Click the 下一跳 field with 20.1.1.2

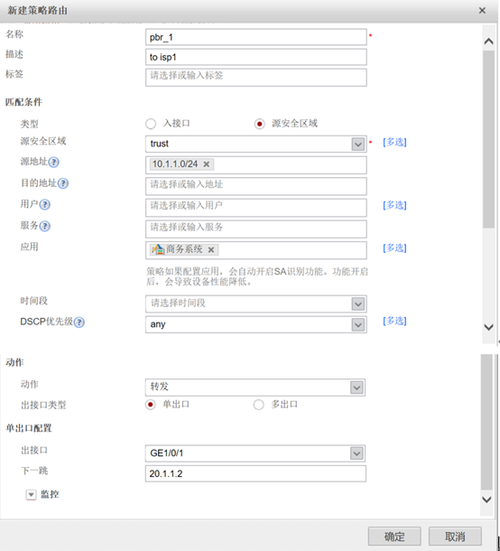pyautogui.click(x=255, y=473)
